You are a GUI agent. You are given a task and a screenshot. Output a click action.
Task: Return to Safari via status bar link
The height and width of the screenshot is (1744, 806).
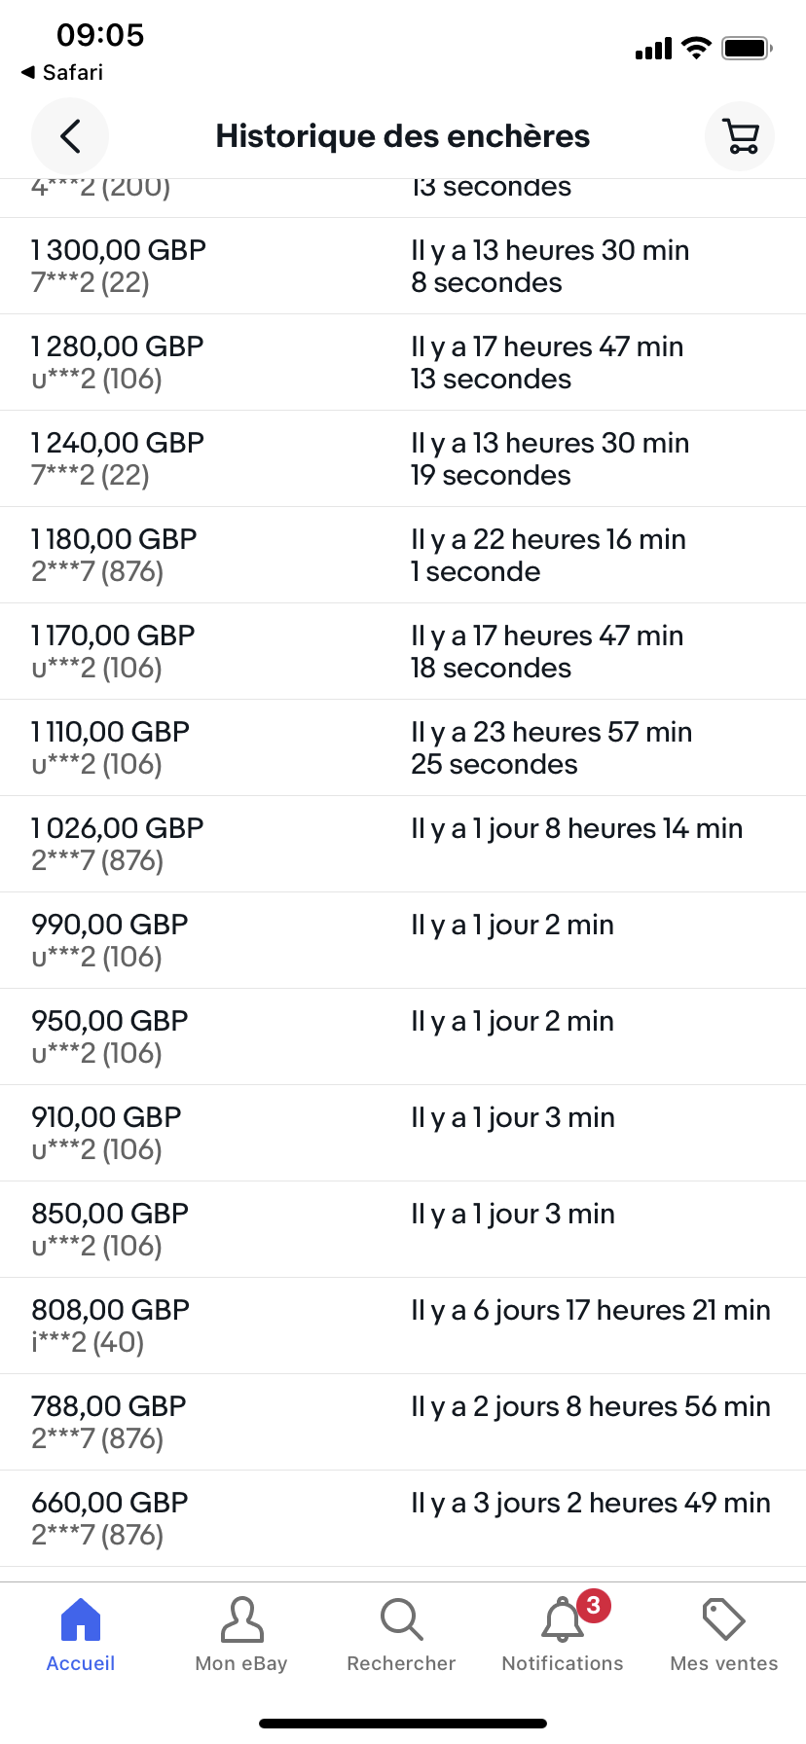click(x=63, y=73)
